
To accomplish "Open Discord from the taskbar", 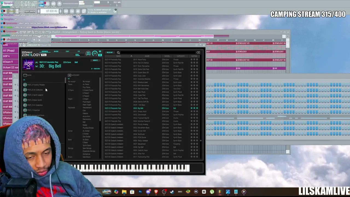I will click(x=148, y=192).
